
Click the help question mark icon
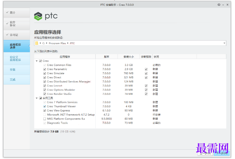(219, 5)
